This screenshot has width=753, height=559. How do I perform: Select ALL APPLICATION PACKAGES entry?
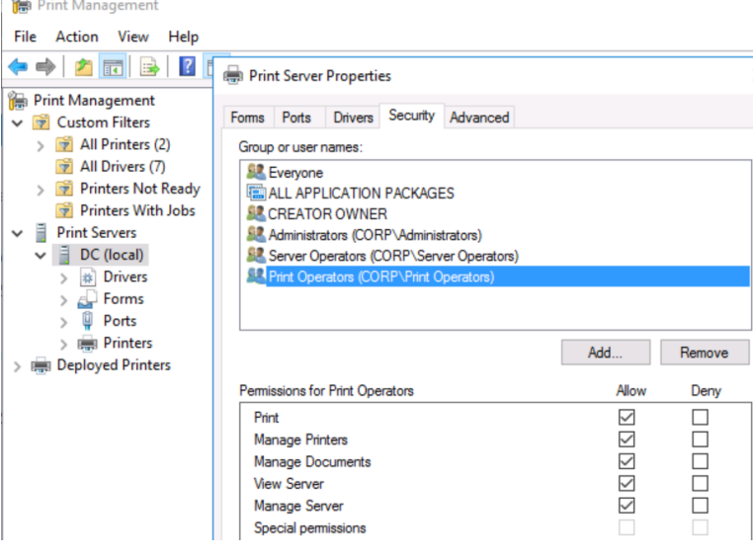pyautogui.click(x=361, y=194)
